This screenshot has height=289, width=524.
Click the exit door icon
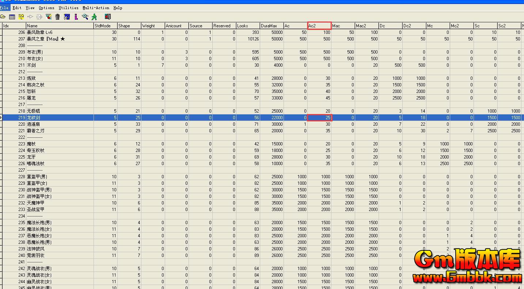[x=107, y=17]
